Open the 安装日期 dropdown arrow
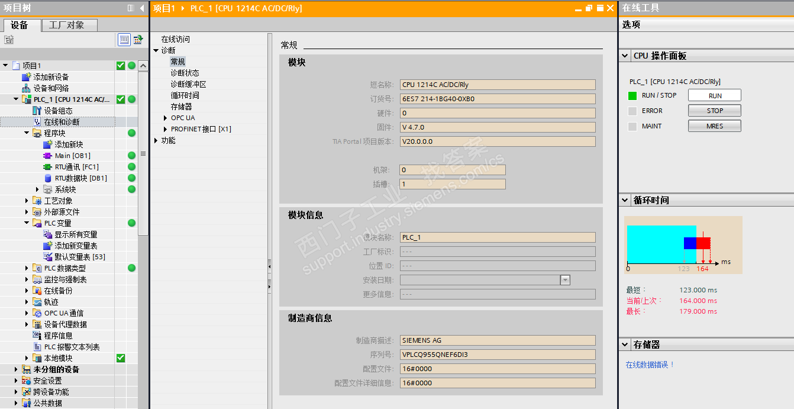Viewport: 794px width, 409px height. click(565, 280)
